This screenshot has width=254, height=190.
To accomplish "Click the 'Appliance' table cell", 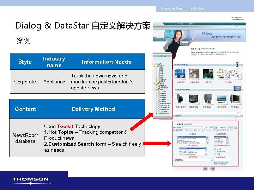I will [x=54, y=82].
